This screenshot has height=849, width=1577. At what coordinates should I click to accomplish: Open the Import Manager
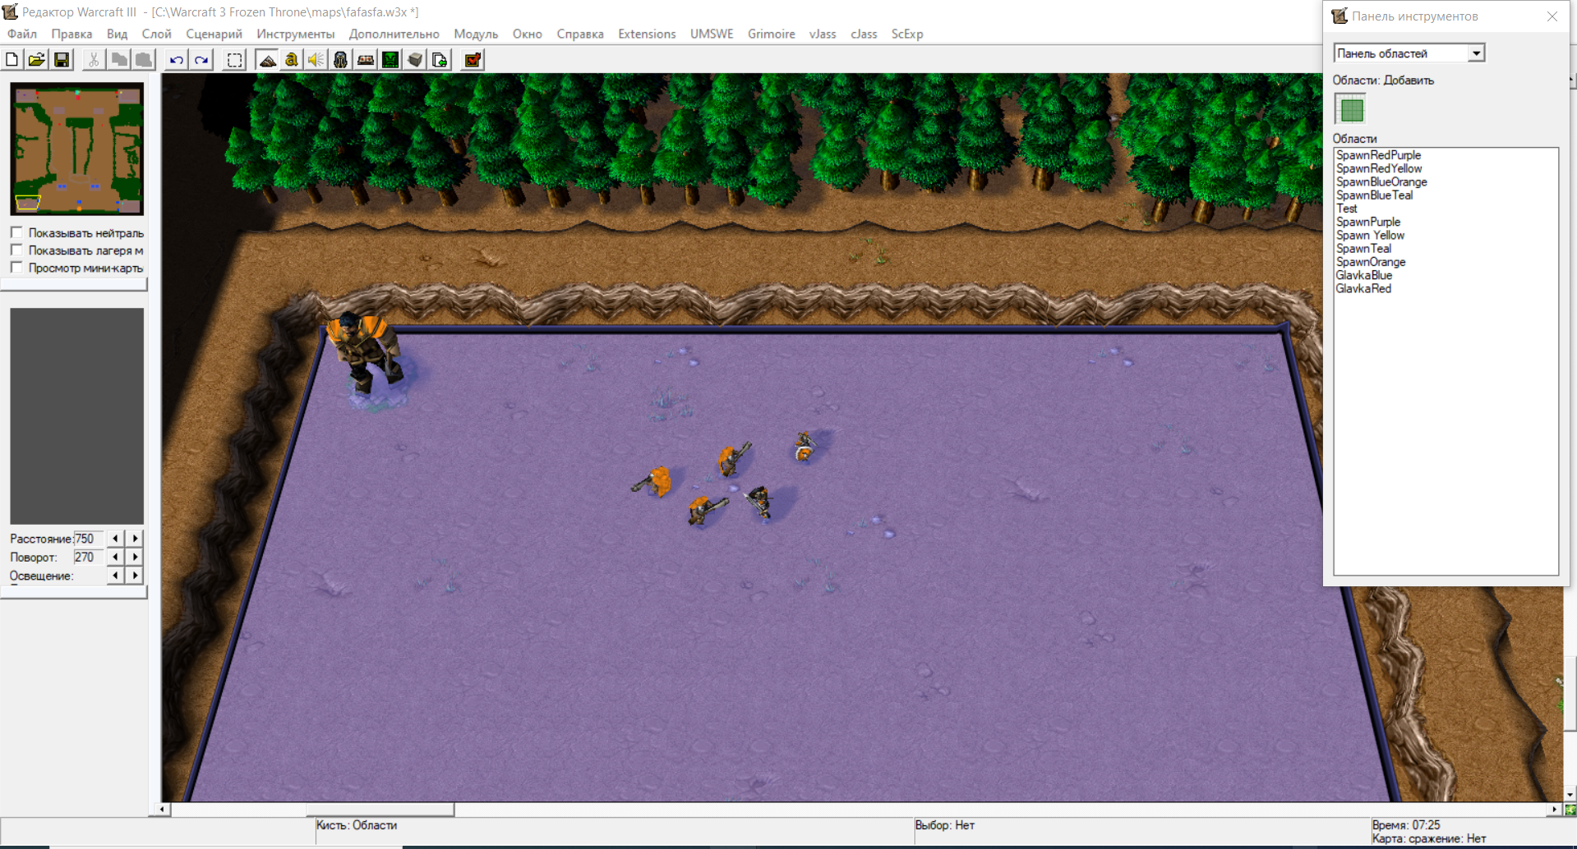click(x=440, y=60)
